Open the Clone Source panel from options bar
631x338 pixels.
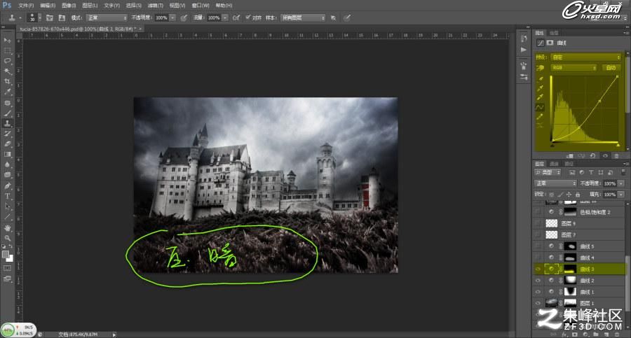tap(62, 17)
